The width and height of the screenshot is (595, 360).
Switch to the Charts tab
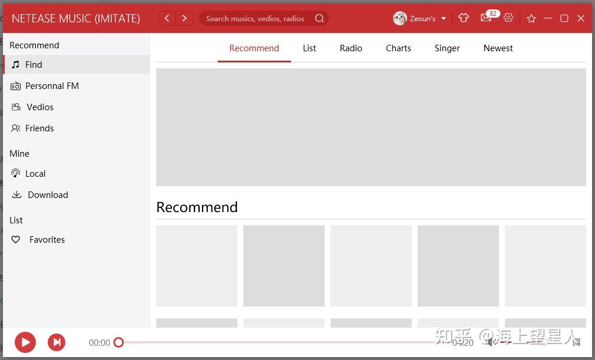(398, 48)
